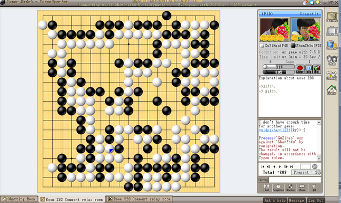Click the Ask a help button

point(275,200)
